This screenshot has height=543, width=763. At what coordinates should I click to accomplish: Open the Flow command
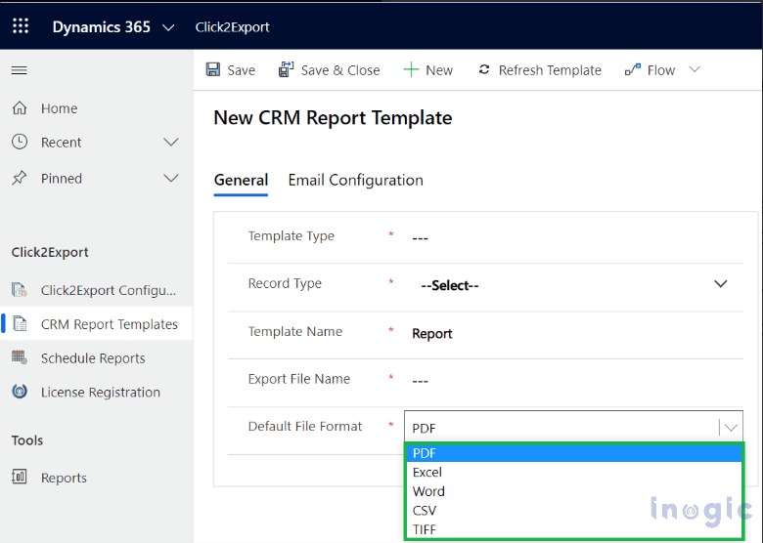pos(661,70)
